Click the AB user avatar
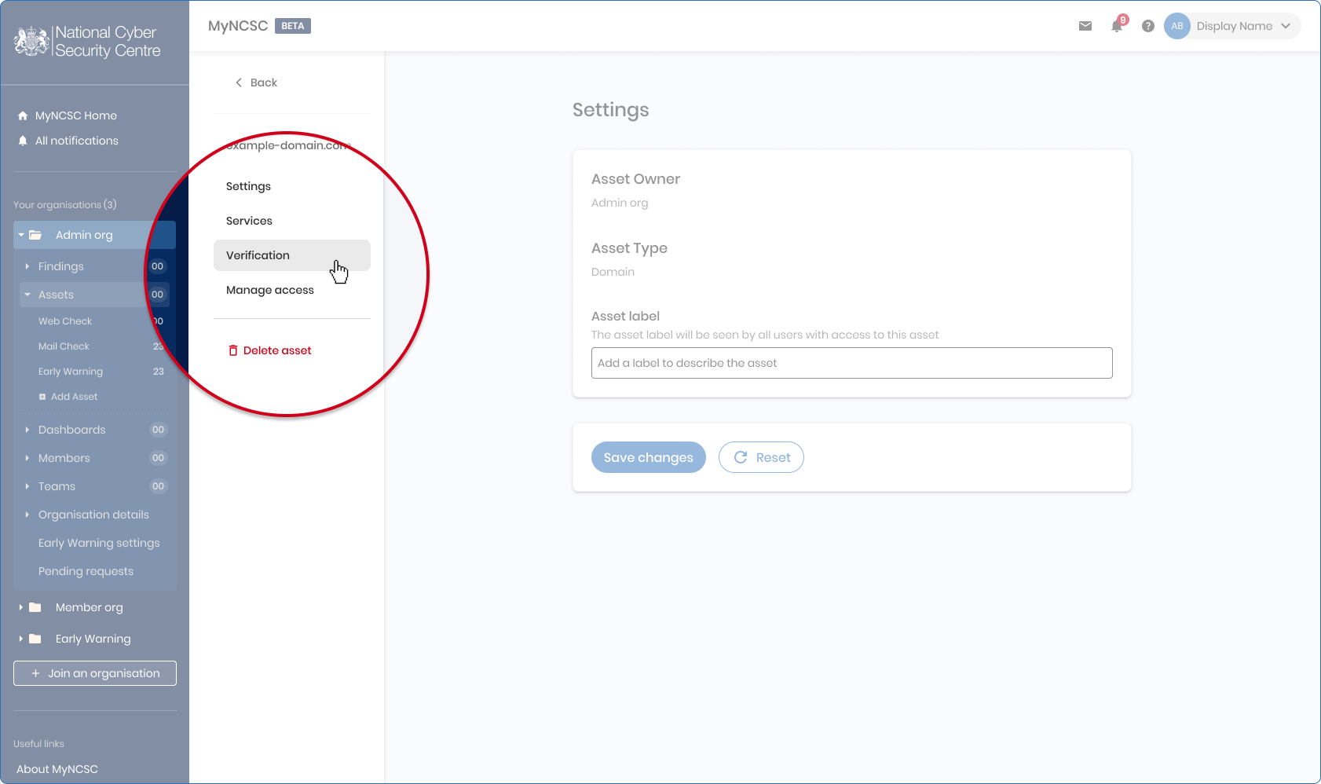 coord(1177,26)
